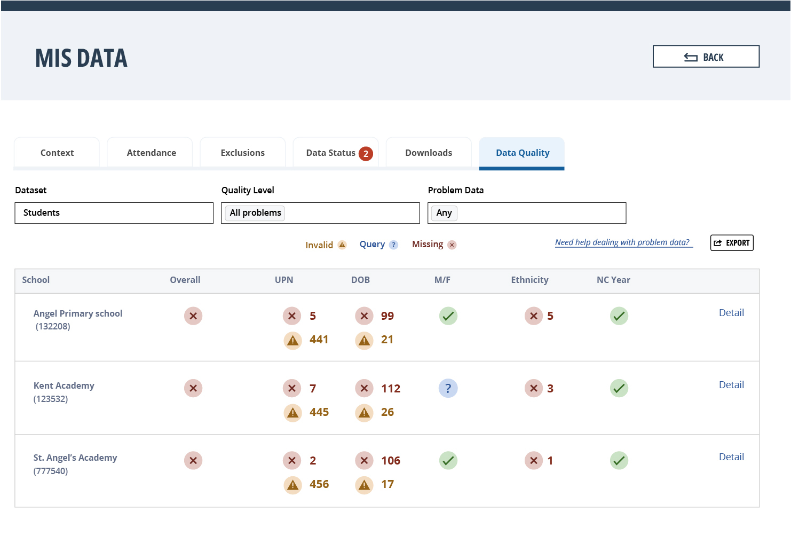Click St. Angel's Academy overall missing icon
This screenshot has height=551, width=791.
193,460
